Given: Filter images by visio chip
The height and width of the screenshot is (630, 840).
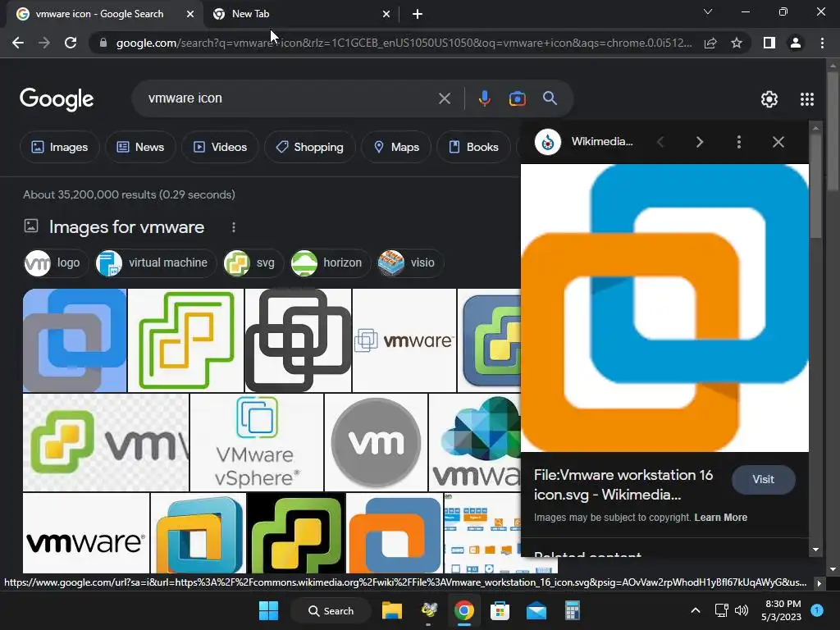Looking at the screenshot, I should click(x=410, y=263).
